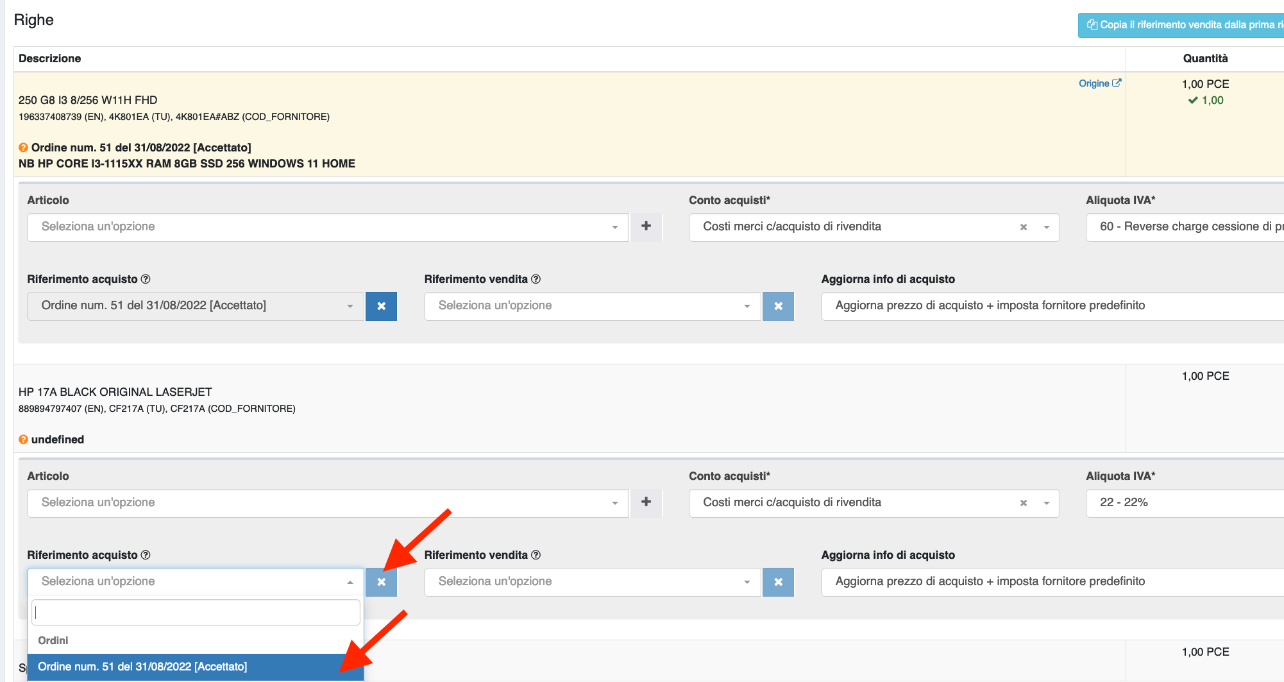The height and width of the screenshot is (682, 1284).
Task: Click product codes 196337408739 line
Action: pos(174,117)
